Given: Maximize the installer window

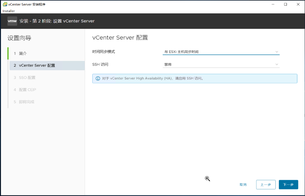Looking at the screenshot, I should click(x=285, y=4).
